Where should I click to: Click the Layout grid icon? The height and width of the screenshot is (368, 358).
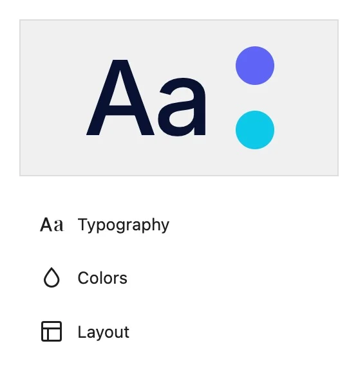click(x=52, y=331)
